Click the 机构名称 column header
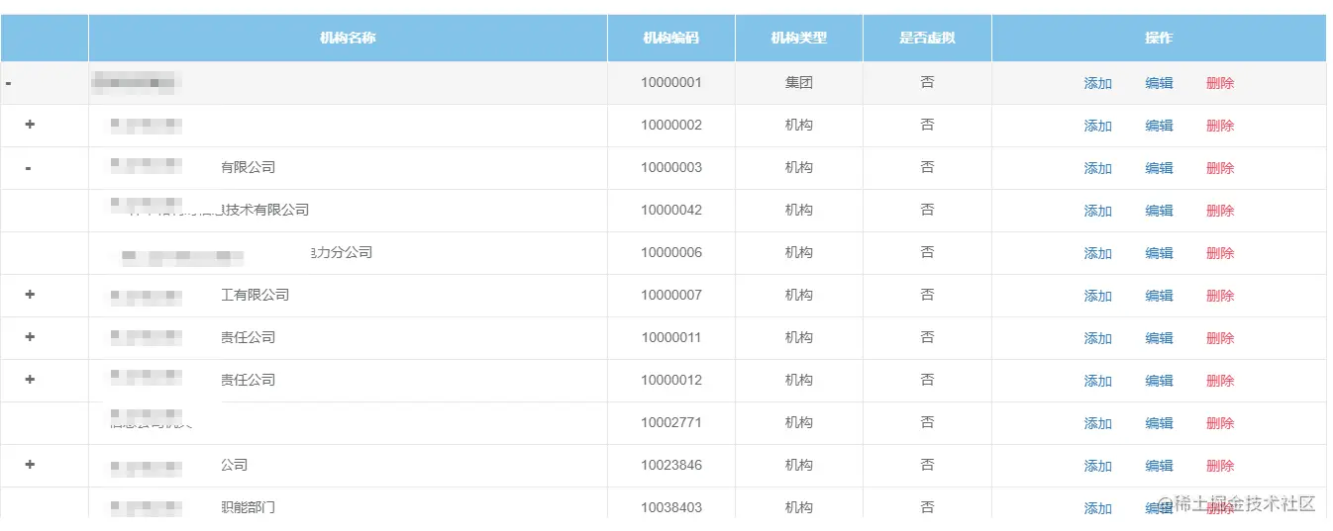The image size is (1333, 531). coord(348,39)
